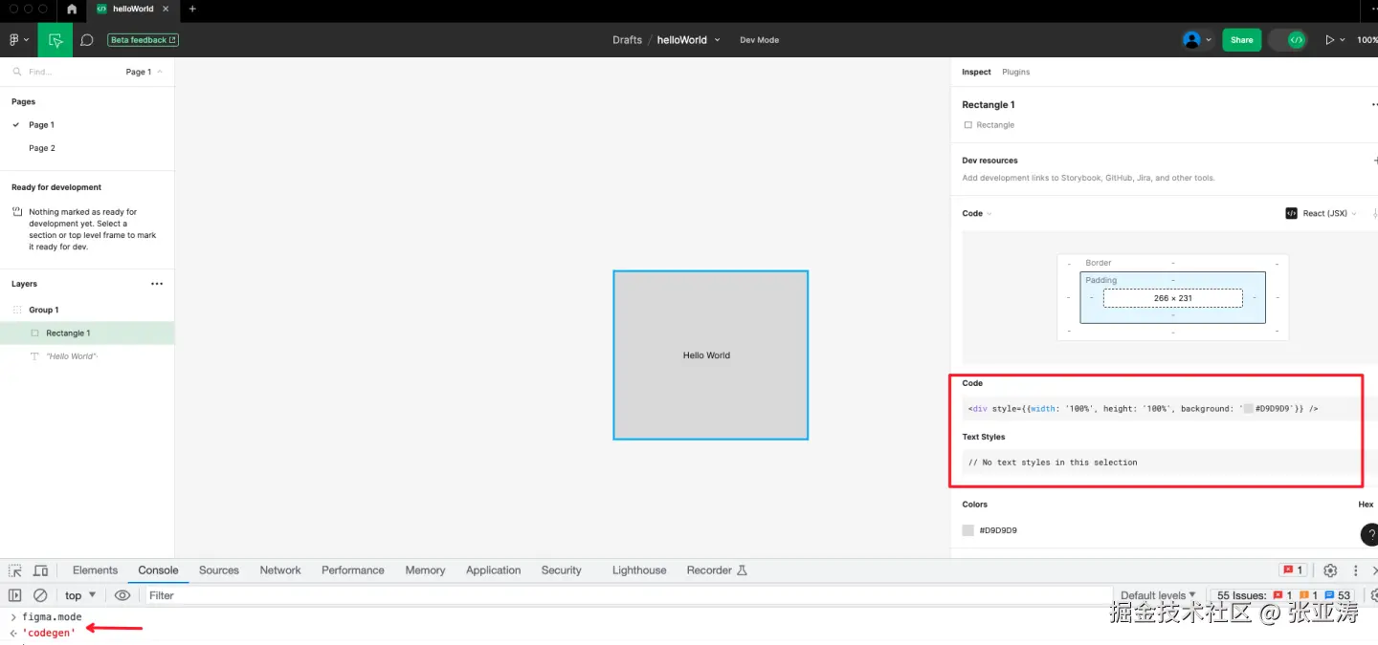Open DevTools settings gear

[x=1330, y=570]
